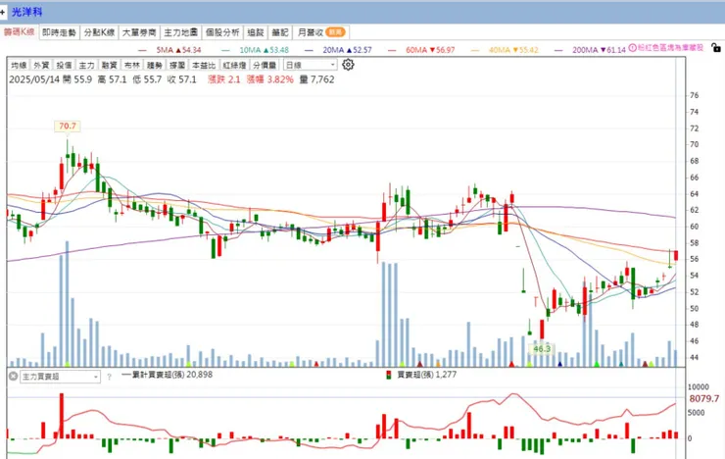The image size is (725, 459).
Task: Click the 20MA 52.57 legend entry
Action: coord(338,50)
